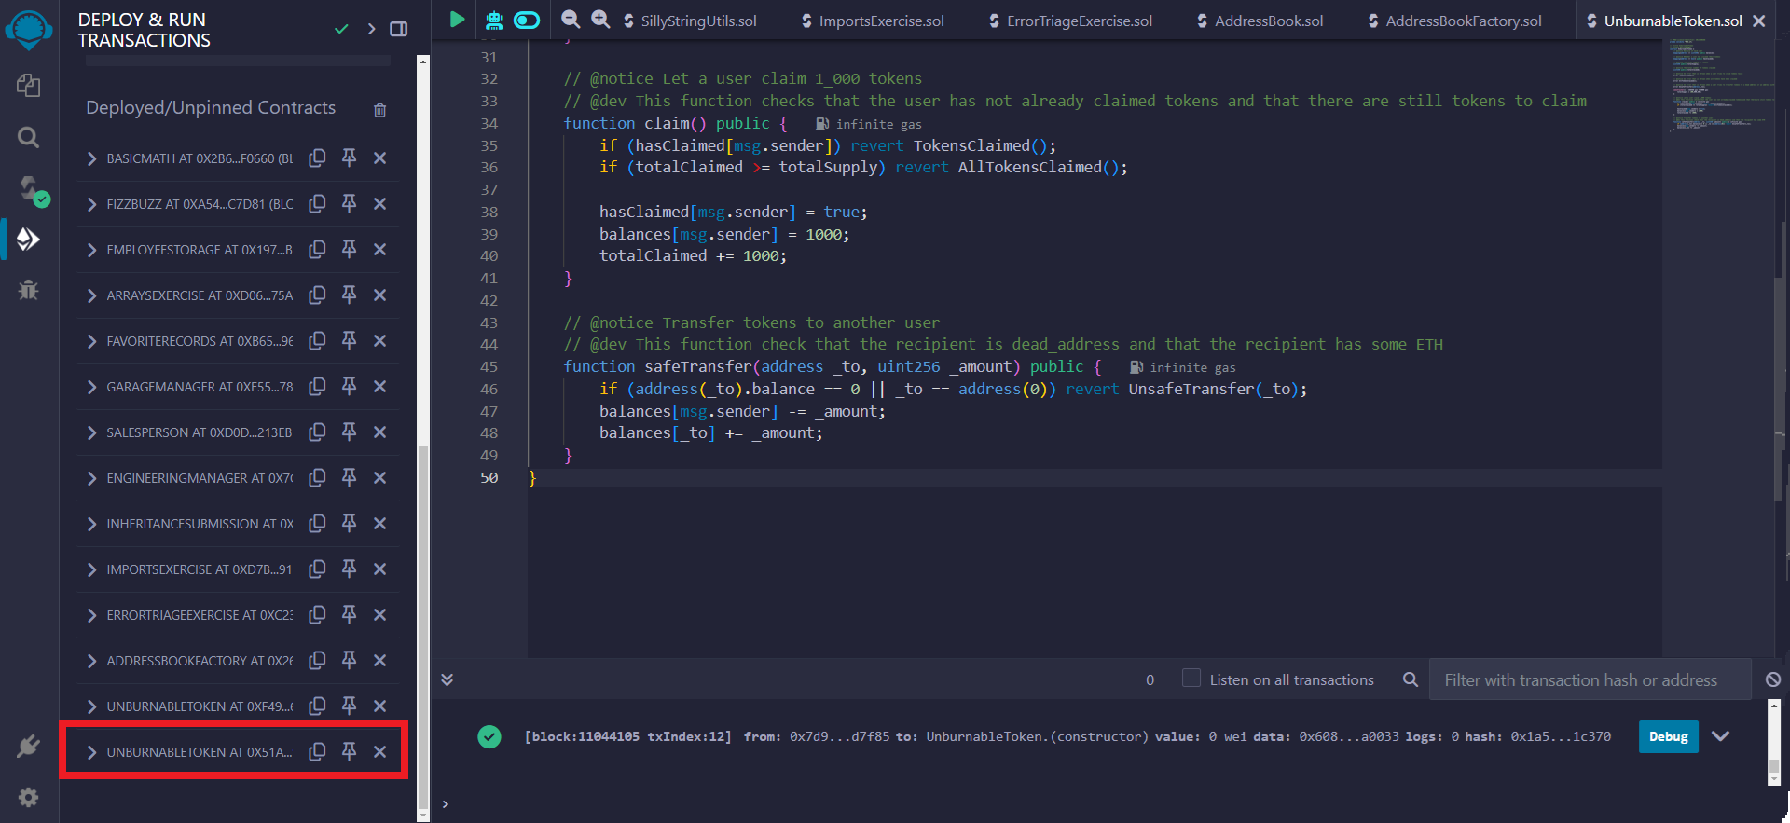Switch to ImportsExercise.sol tab
1790x823 pixels.
[872, 21]
